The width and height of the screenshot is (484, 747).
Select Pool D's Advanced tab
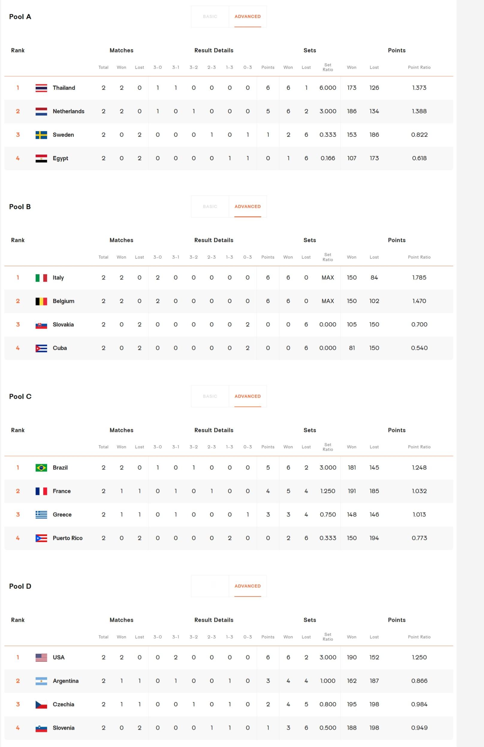(248, 586)
